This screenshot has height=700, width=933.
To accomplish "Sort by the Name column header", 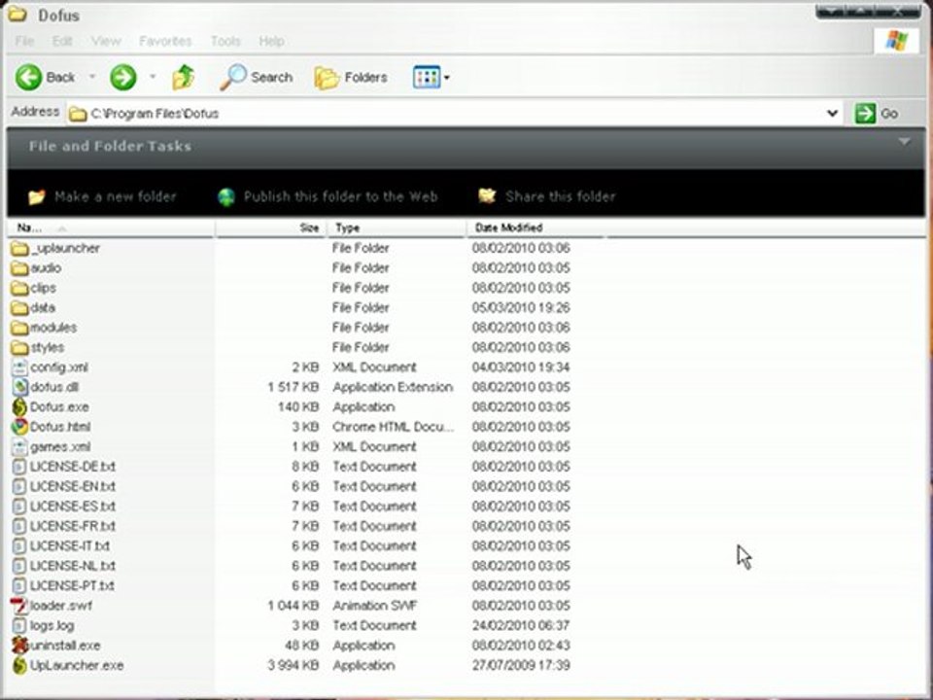I will coord(111,227).
